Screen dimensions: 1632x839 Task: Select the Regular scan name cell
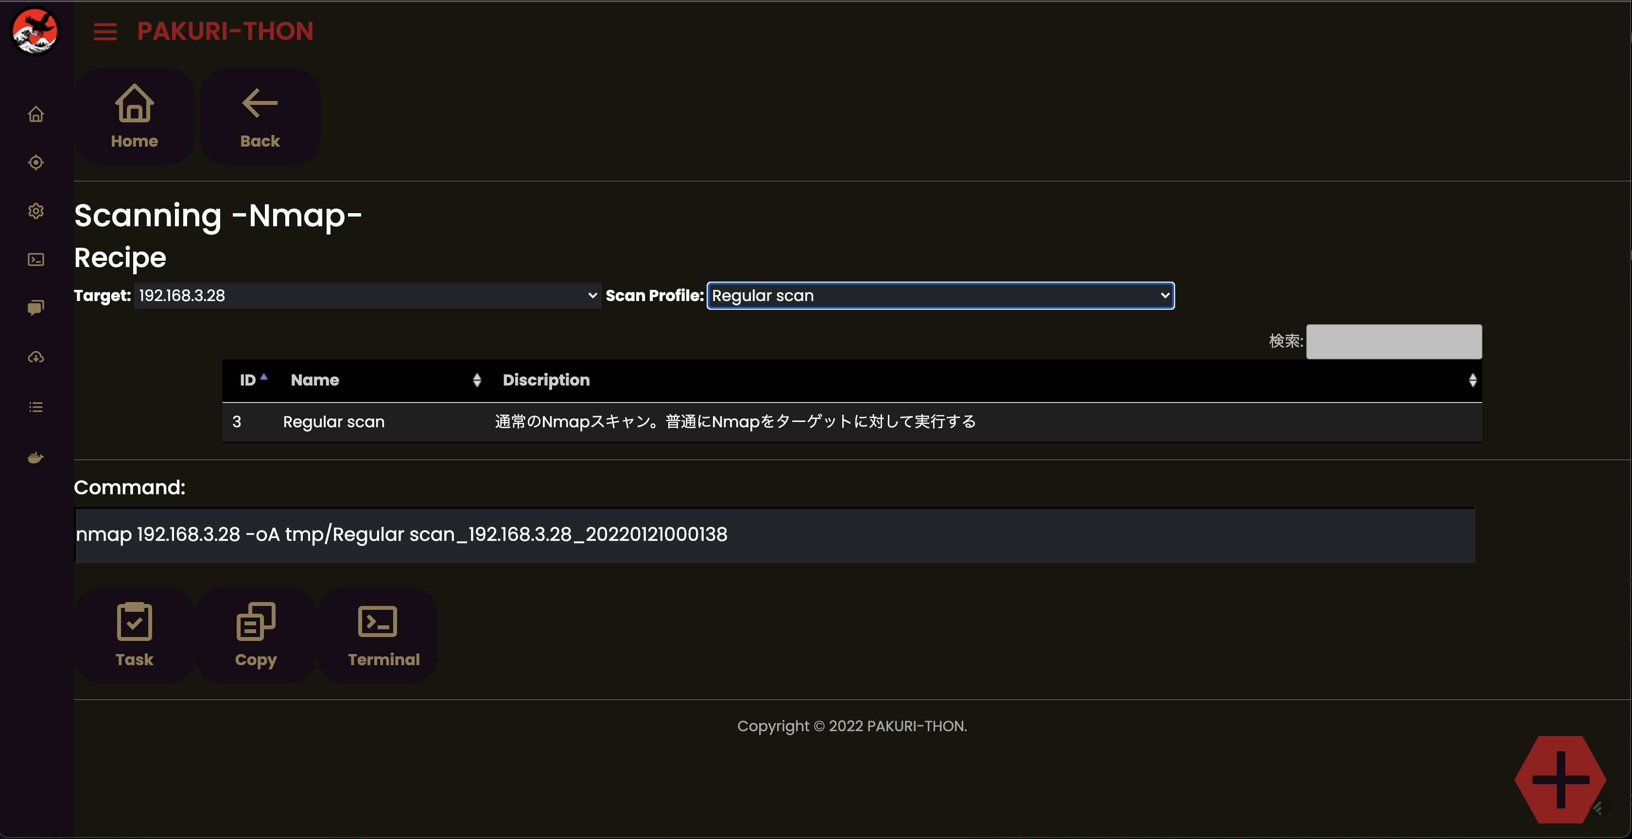click(334, 421)
